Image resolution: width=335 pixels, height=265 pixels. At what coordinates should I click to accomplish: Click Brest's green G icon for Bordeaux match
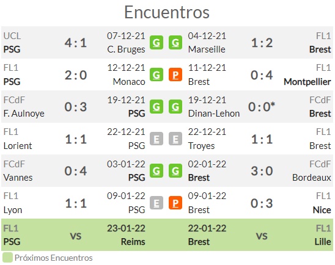click(x=175, y=171)
